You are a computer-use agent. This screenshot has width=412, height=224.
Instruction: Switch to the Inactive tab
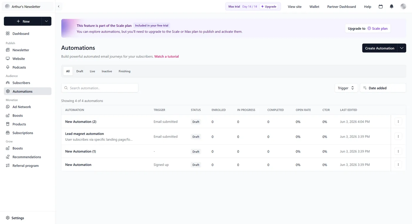click(107, 71)
